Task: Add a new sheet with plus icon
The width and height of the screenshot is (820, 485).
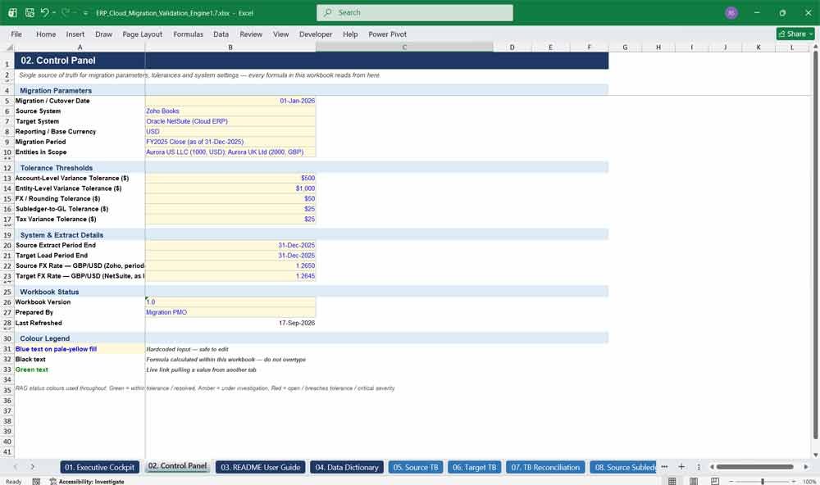Action: click(681, 467)
